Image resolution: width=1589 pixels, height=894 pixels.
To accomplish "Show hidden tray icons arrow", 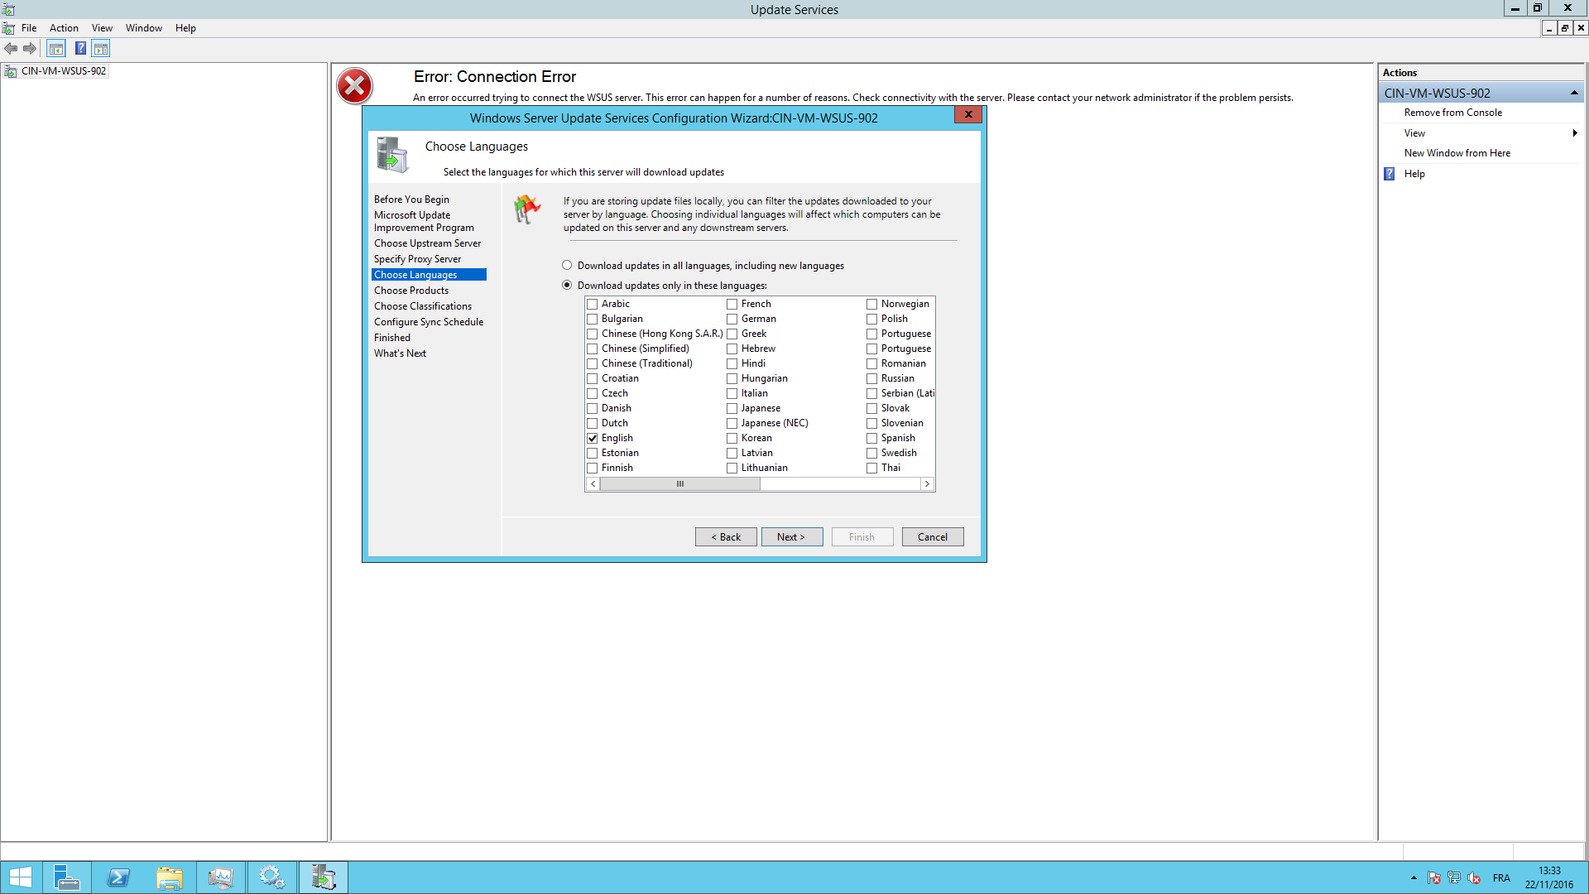I will tap(1414, 878).
